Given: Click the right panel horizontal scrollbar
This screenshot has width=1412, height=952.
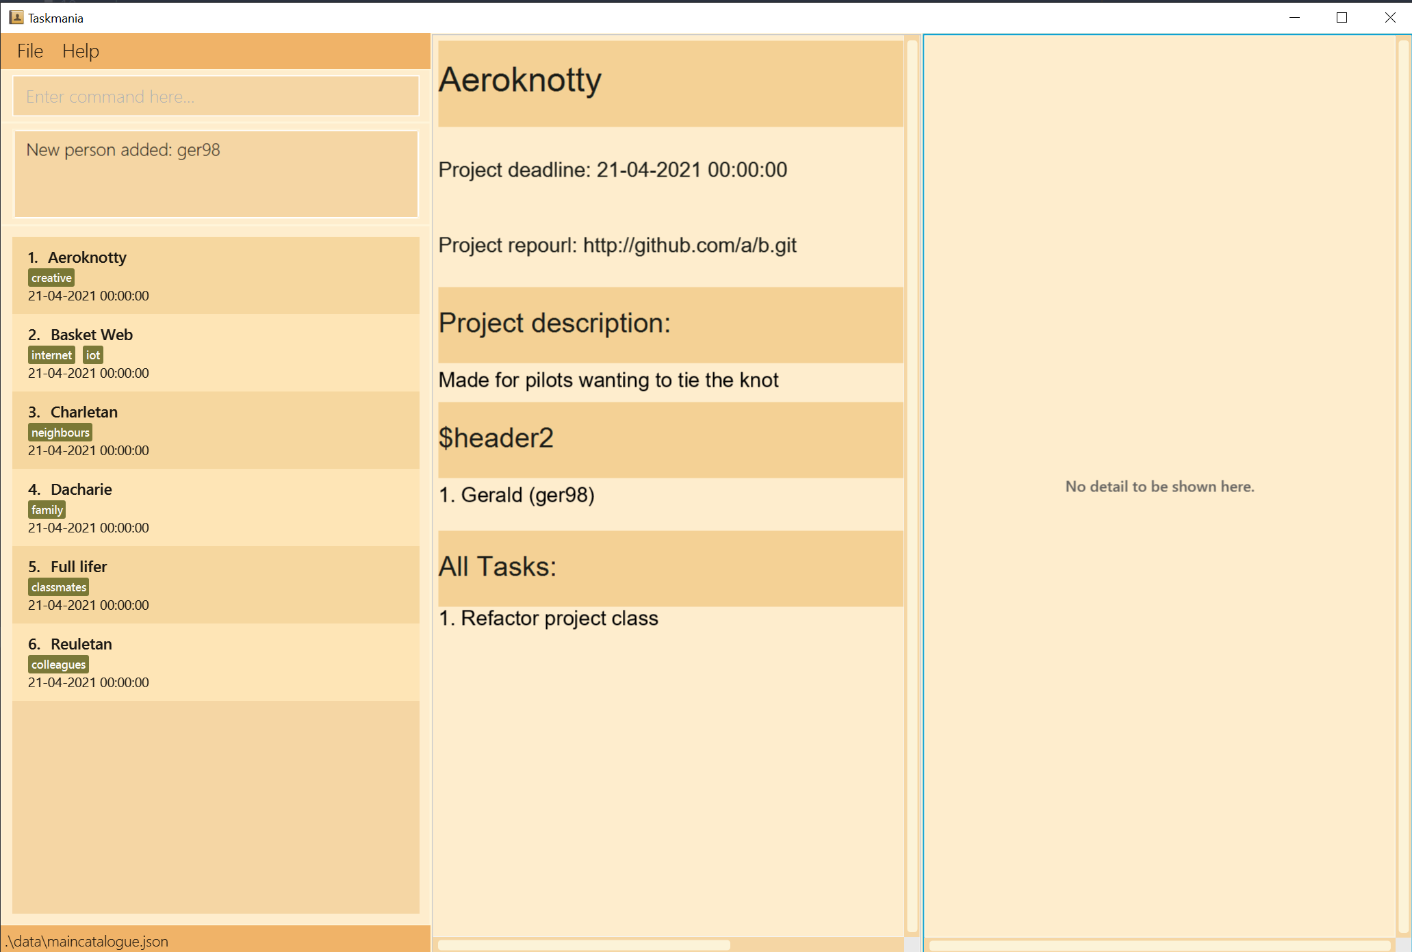Looking at the screenshot, I should click(x=1159, y=945).
